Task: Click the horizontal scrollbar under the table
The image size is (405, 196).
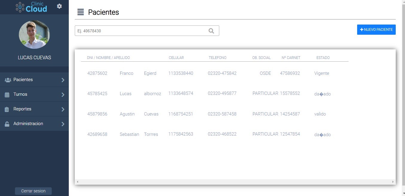Action: (x=235, y=182)
